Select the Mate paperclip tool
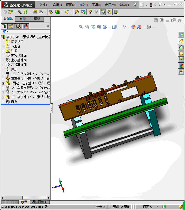This screenshot has width=185, height=210. coord(20,12)
